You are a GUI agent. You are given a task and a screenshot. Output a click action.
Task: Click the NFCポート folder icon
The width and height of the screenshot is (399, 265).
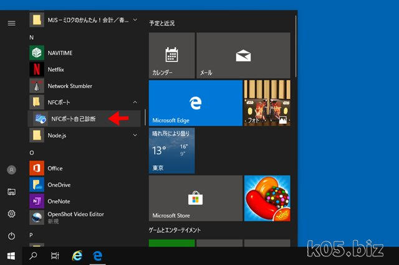click(37, 102)
